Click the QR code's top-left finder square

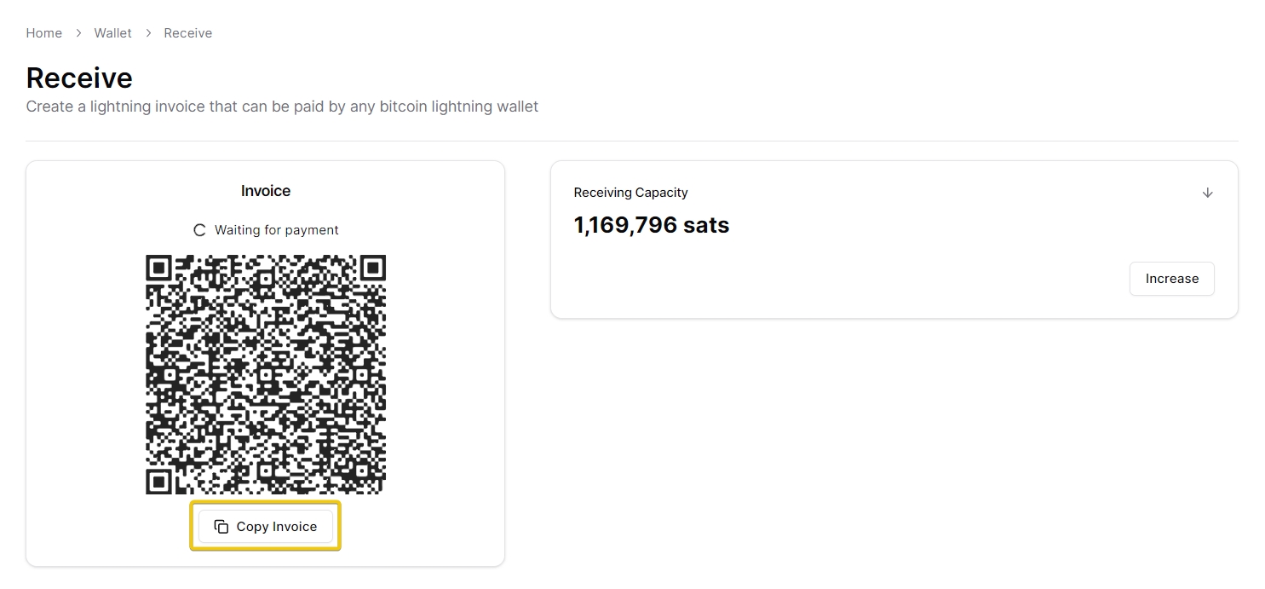click(159, 269)
